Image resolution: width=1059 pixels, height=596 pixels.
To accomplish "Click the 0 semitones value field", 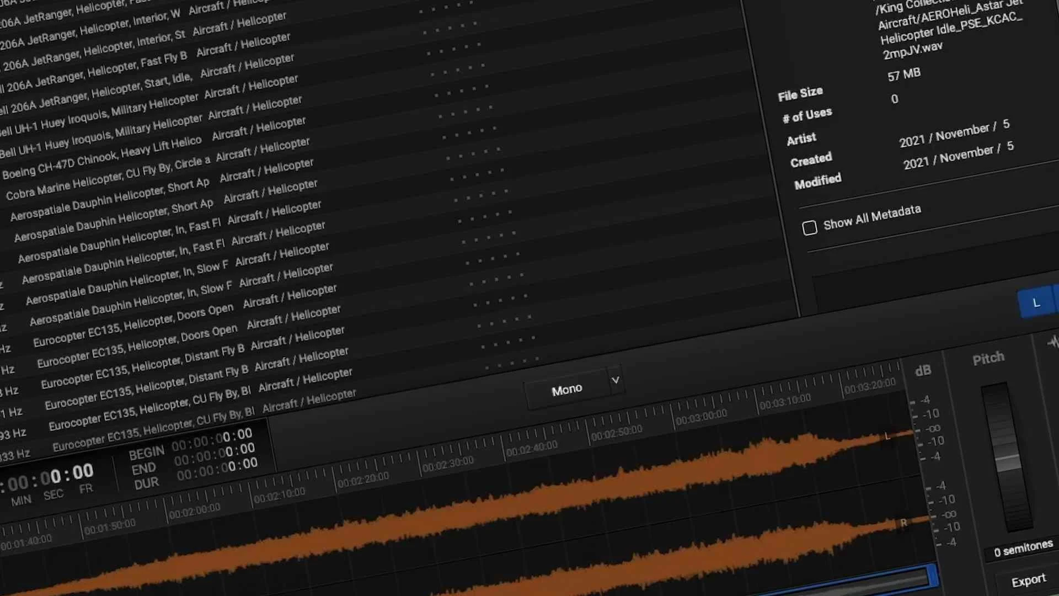I will point(1023,549).
